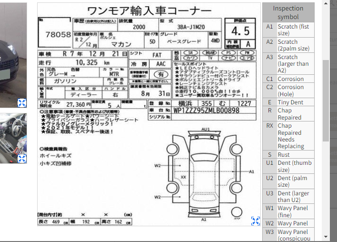Screen dimensions: 337x242
Task: Click the recycle fee '27,360'
Action: point(76,104)
